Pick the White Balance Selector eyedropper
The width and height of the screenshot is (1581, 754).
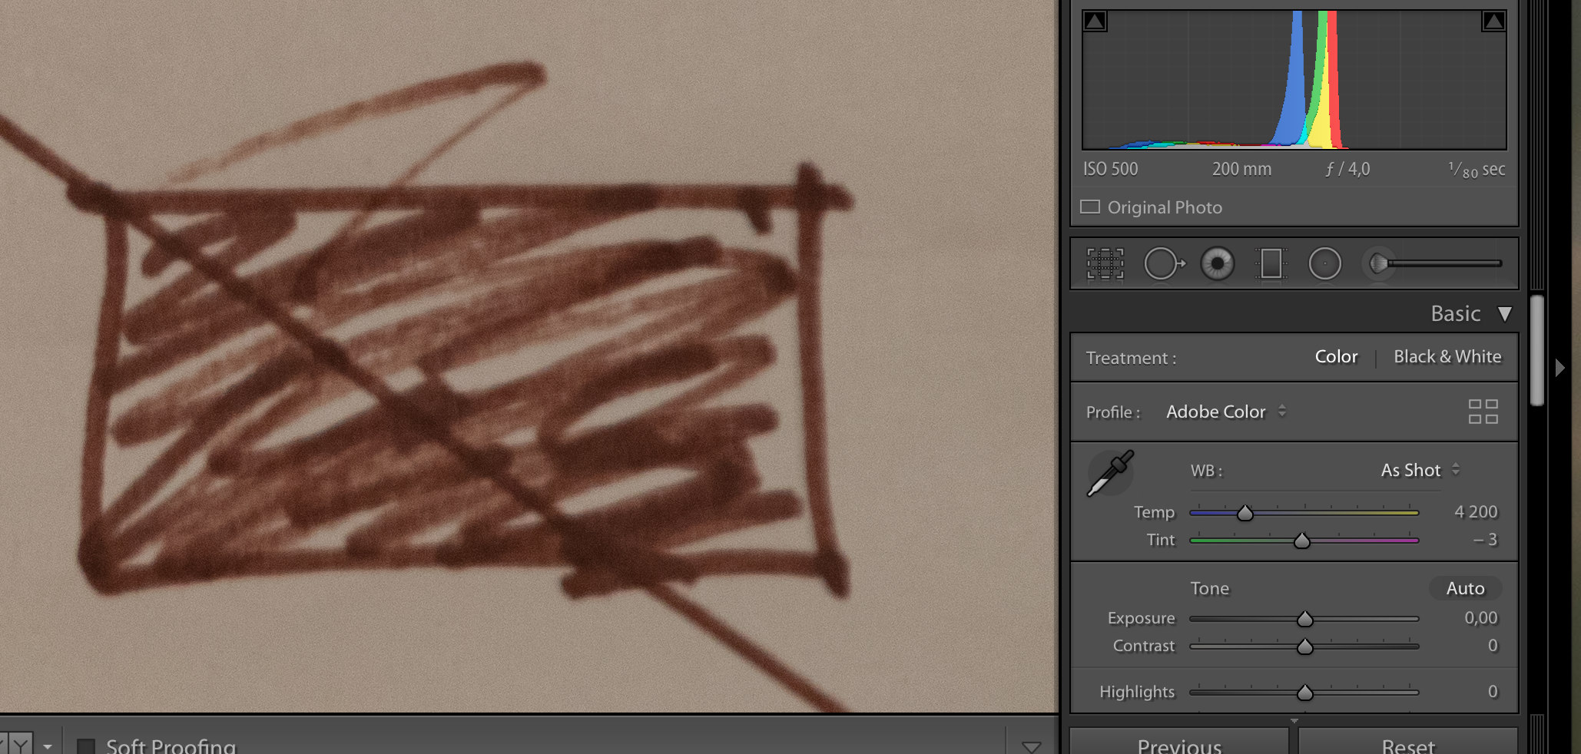coord(1110,474)
